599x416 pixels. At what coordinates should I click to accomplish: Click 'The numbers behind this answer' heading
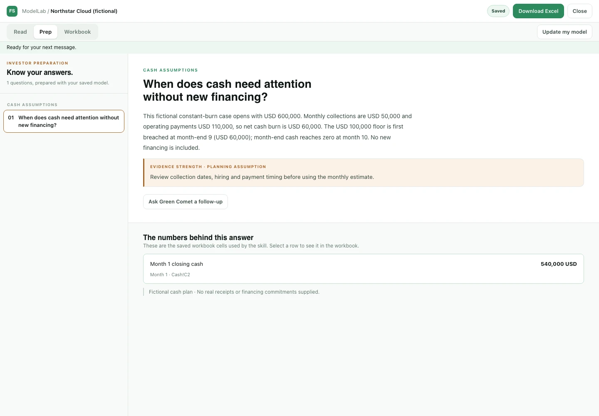(x=198, y=238)
